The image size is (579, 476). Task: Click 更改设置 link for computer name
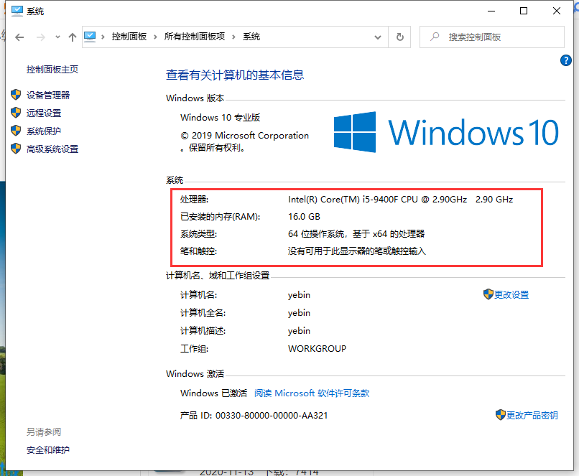pos(511,294)
